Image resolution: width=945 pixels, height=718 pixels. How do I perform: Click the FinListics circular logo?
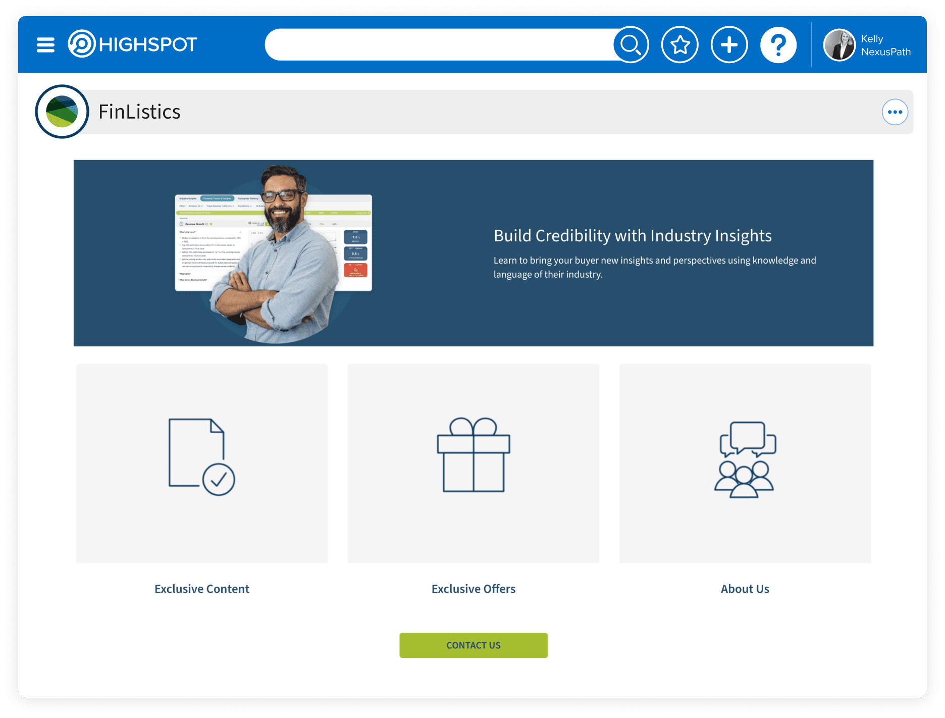(62, 112)
